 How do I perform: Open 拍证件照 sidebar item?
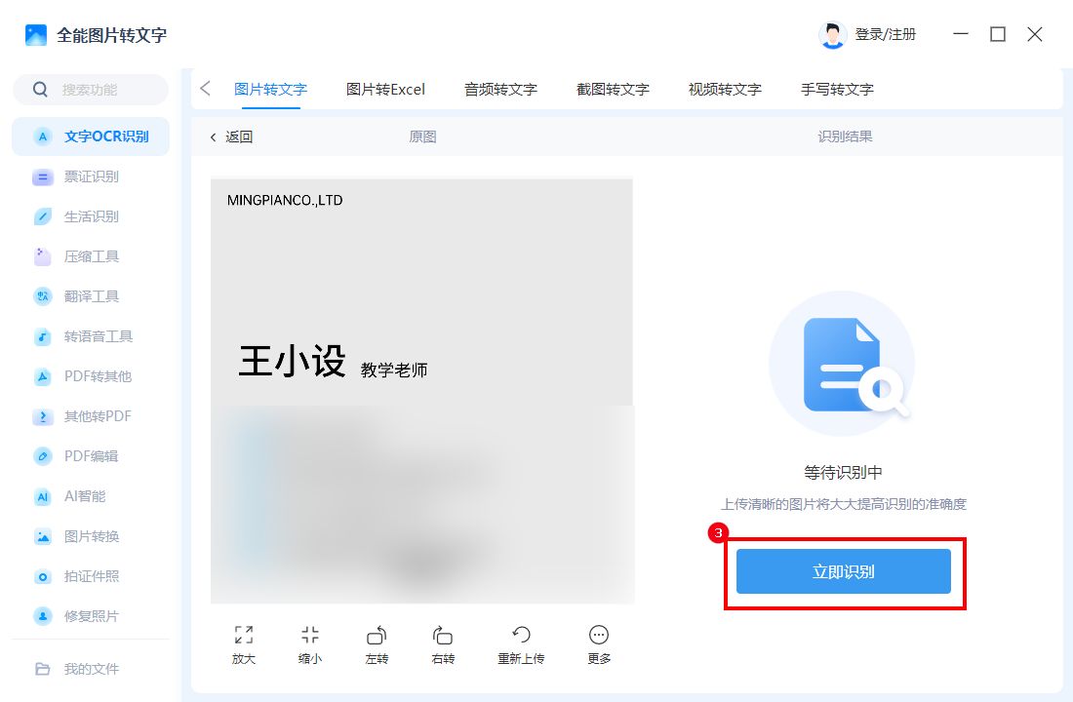pos(91,576)
